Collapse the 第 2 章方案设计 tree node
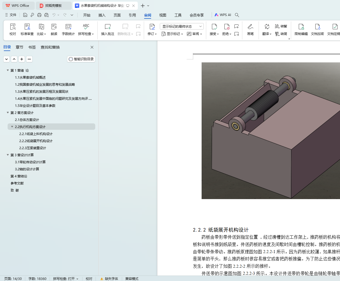Image resolution: width=340 pixels, height=281 pixels. [x=8, y=113]
